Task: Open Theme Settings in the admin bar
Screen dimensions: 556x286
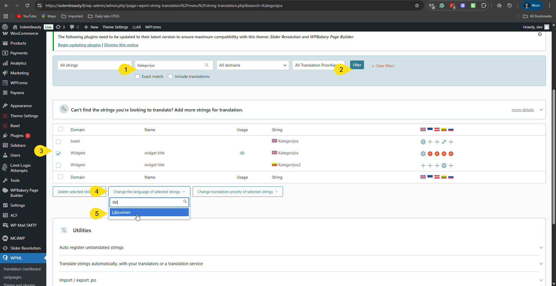Action: [115, 27]
